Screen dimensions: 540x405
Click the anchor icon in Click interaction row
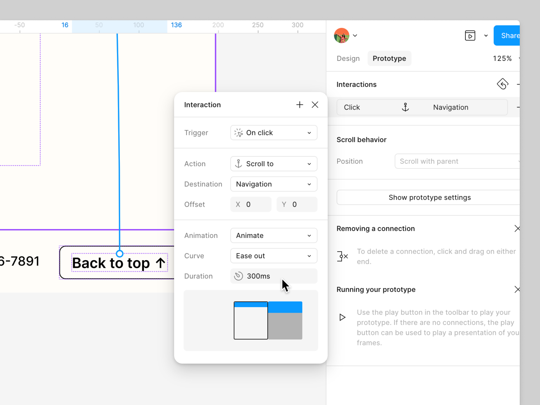tap(405, 107)
